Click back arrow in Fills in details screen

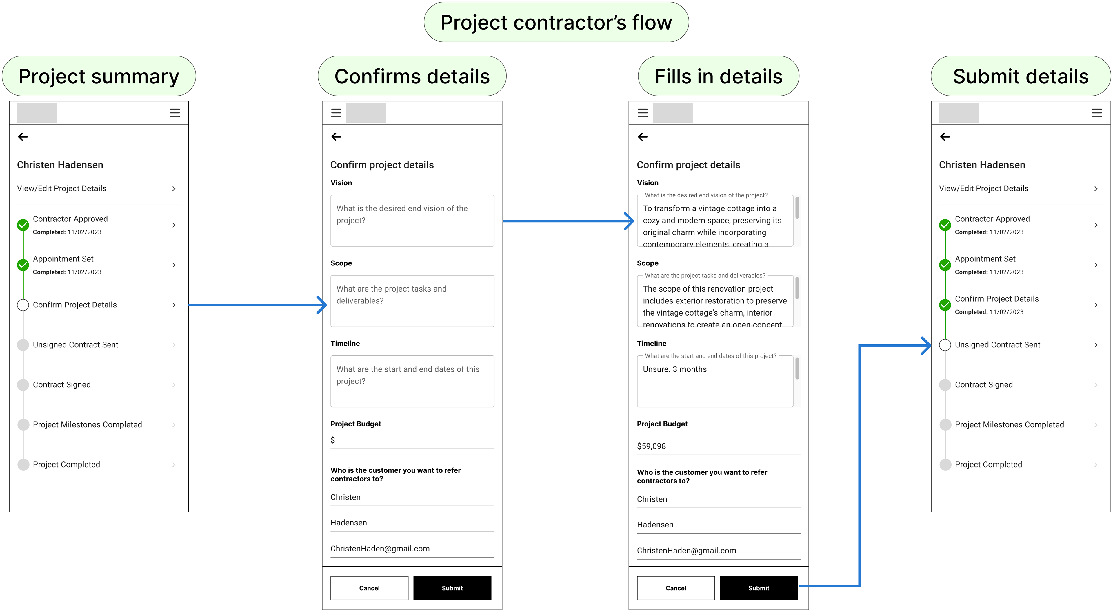[643, 137]
